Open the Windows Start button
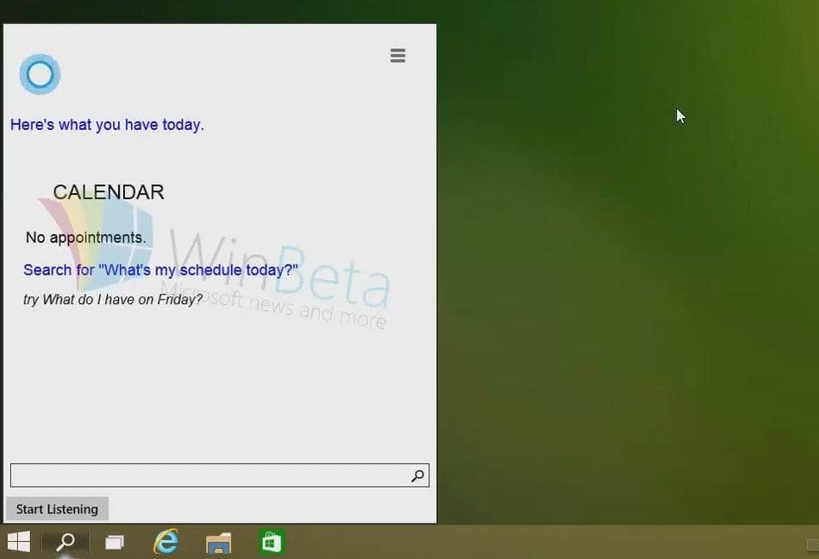The image size is (819, 559). pos(19,542)
